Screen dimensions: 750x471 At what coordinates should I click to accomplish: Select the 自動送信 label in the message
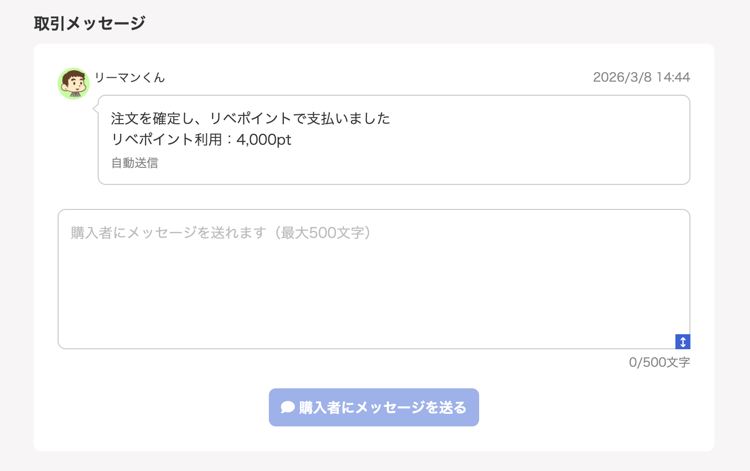[x=134, y=163]
